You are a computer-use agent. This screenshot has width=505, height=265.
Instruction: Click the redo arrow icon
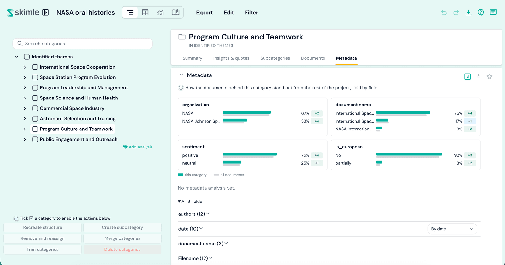click(456, 12)
